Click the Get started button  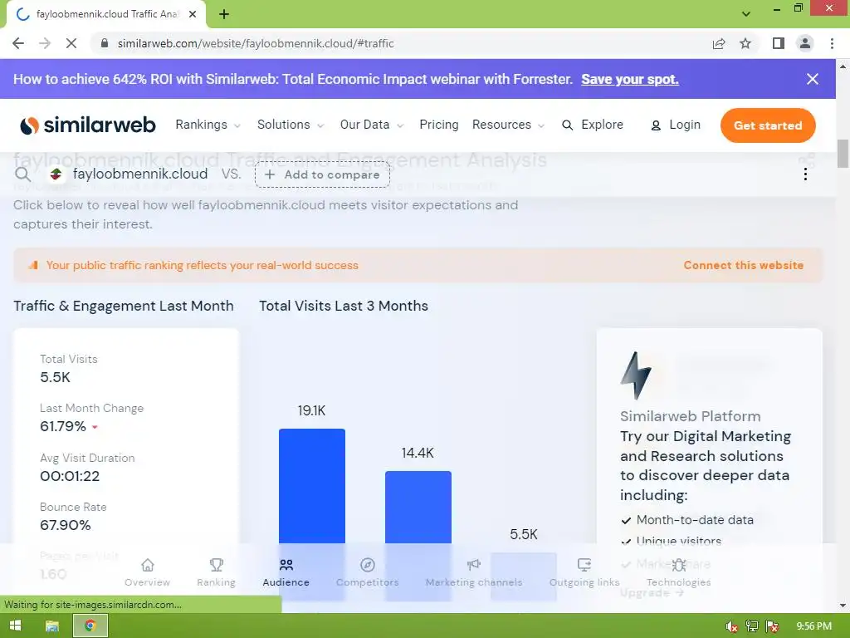tap(768, 125)
